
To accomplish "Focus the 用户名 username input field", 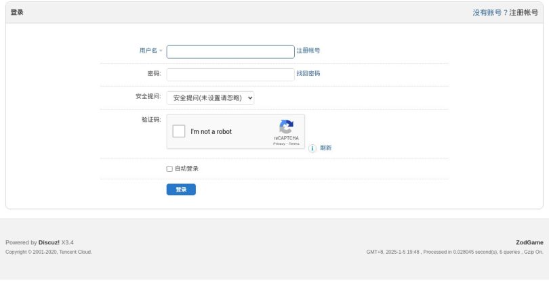I will click(230, 52).
